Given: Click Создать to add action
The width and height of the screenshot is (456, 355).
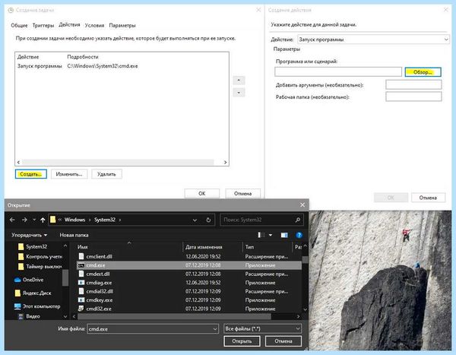Looking at the screenshot, I should click(31, 174).
